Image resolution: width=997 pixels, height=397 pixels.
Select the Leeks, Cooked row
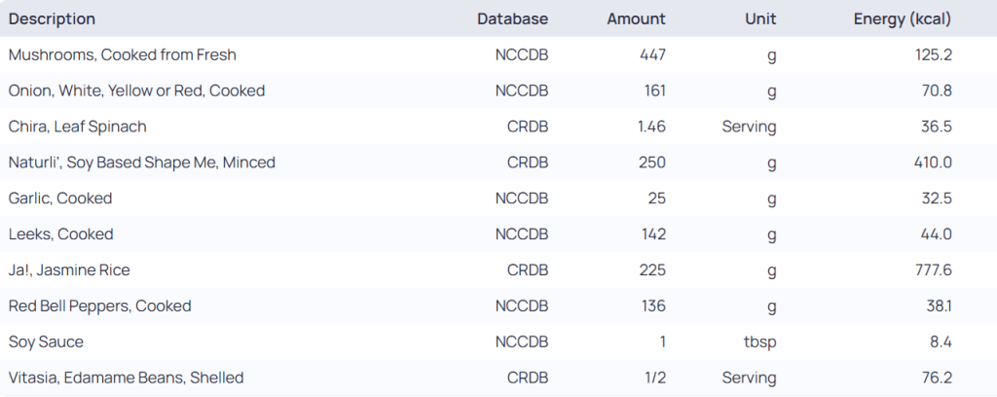60,235
